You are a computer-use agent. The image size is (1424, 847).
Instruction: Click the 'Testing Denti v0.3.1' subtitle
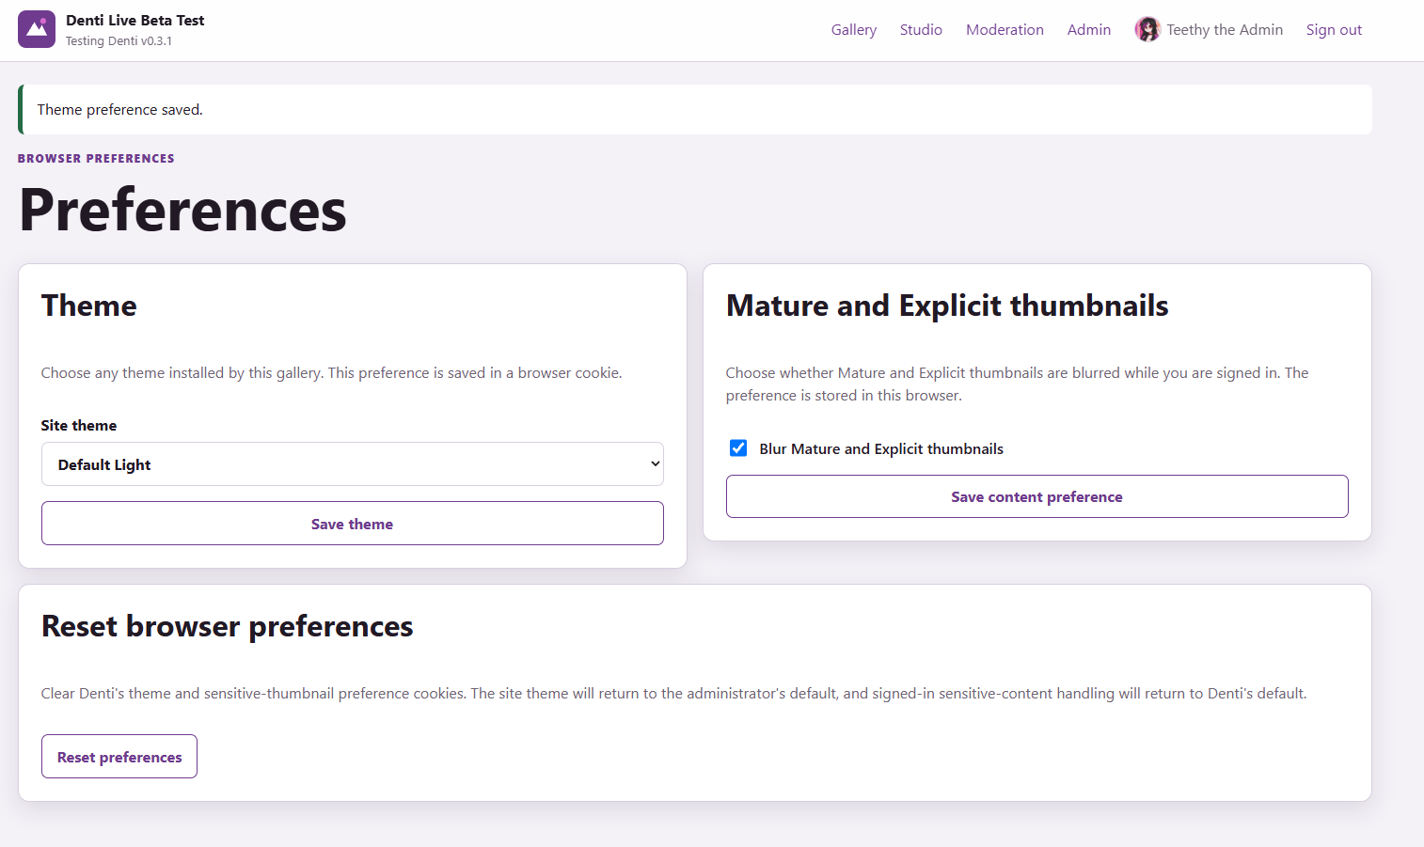pyautogui.click(x=119, y=41)
